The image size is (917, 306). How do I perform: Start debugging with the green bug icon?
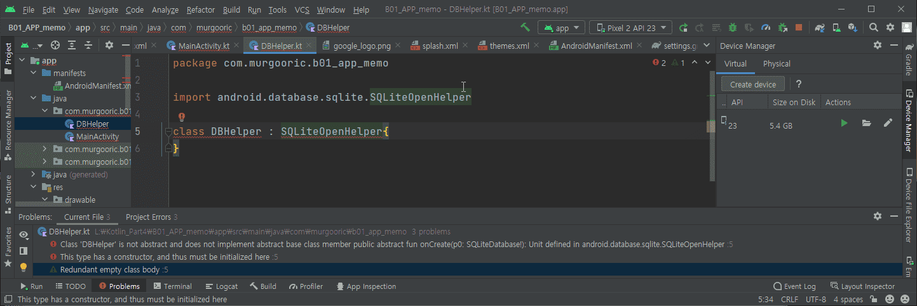pos(732,28)
